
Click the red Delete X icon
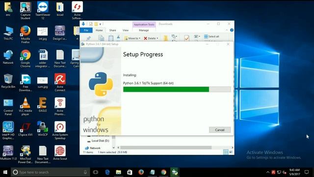(145, 38)
